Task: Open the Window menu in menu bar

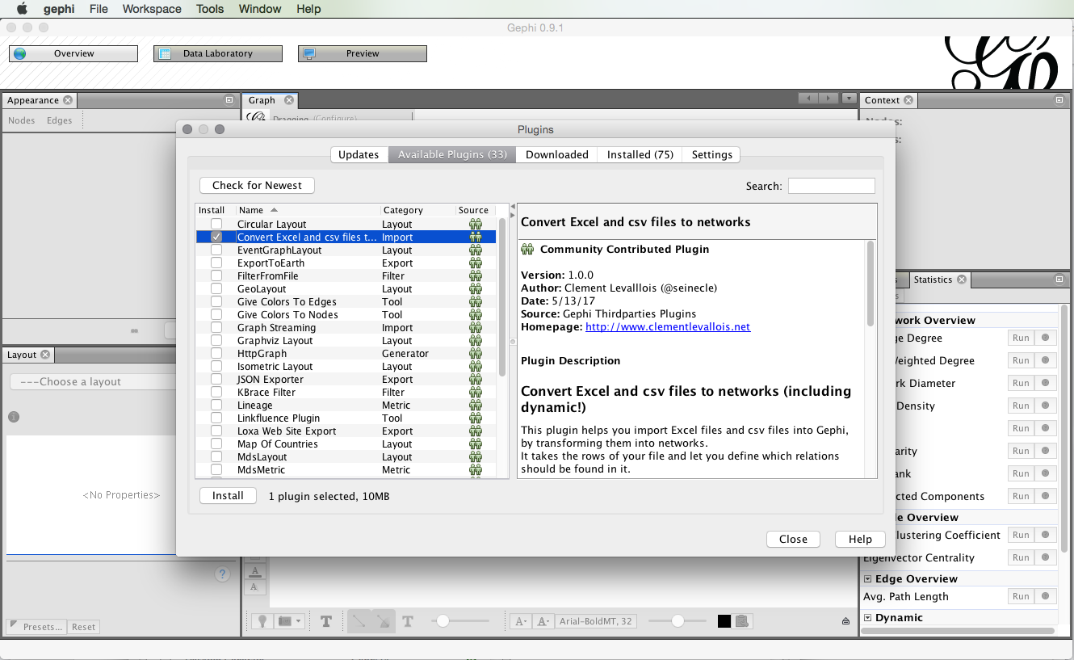Action: tap(260, 9)
